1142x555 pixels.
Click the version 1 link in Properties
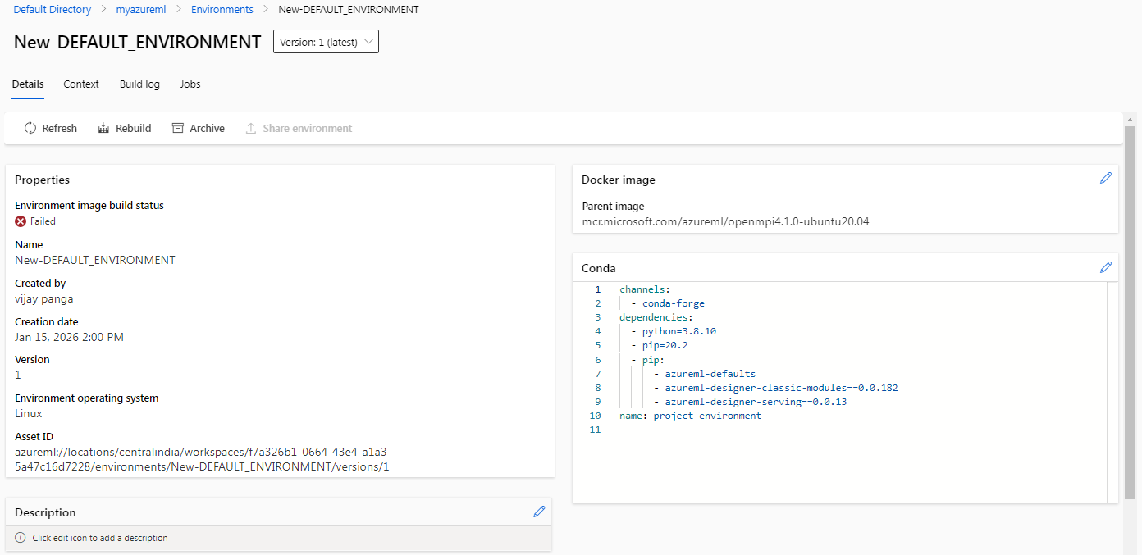point(18,375)
